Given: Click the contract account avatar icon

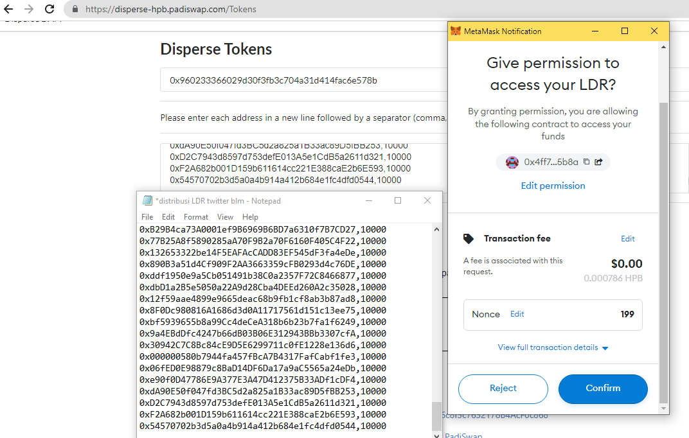Looking at the screenshot, I should point(512,162).
